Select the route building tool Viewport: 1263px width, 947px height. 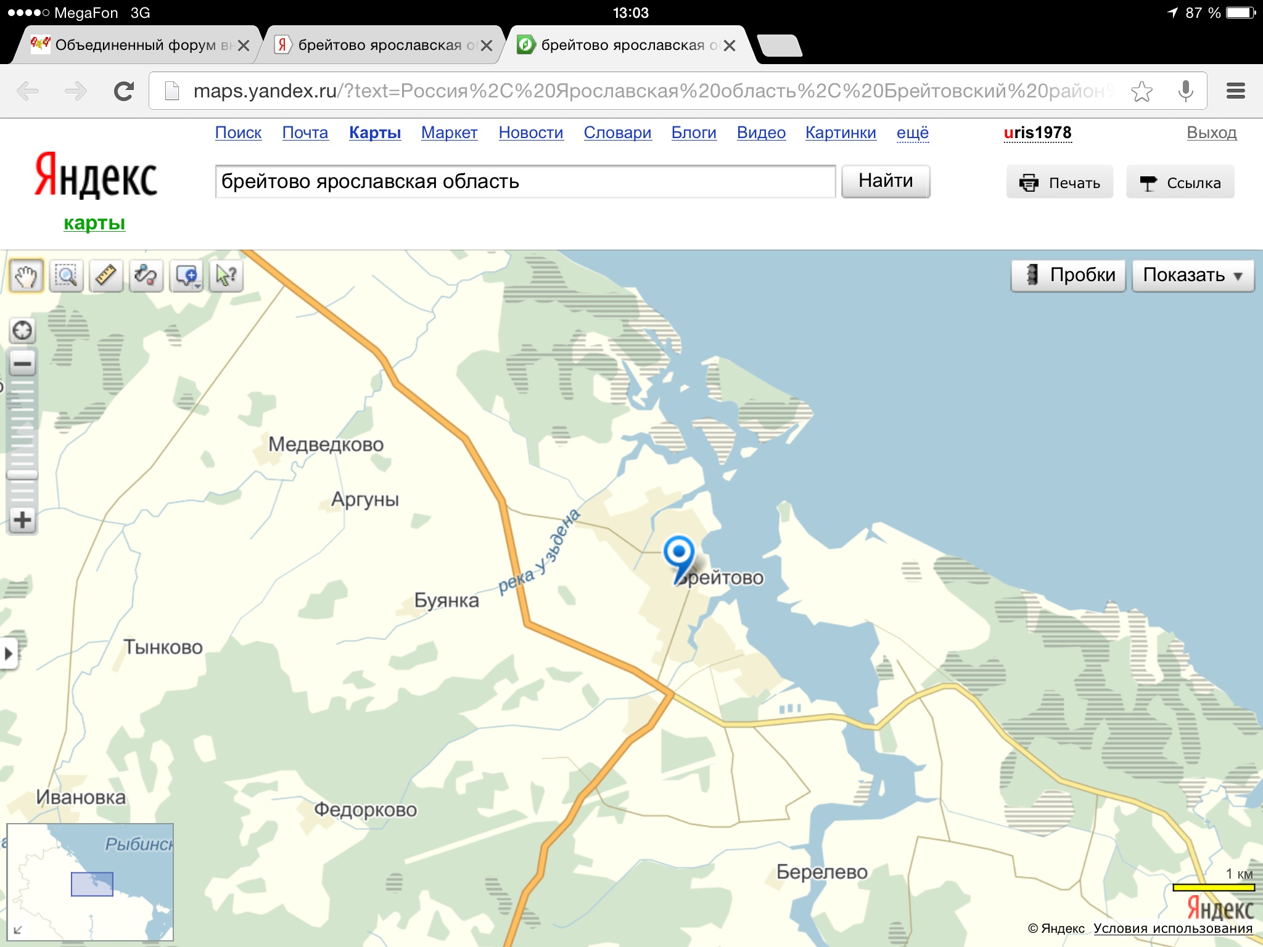(x=146, y=276)
